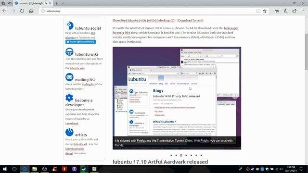Click the volume icon in system tray
This screenshot has width=308, height=173.
[x=281, y=169]
